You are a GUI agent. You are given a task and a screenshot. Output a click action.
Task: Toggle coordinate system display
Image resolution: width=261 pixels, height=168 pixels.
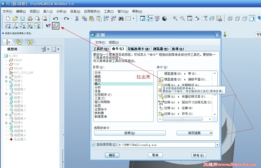tap(30, 26)
